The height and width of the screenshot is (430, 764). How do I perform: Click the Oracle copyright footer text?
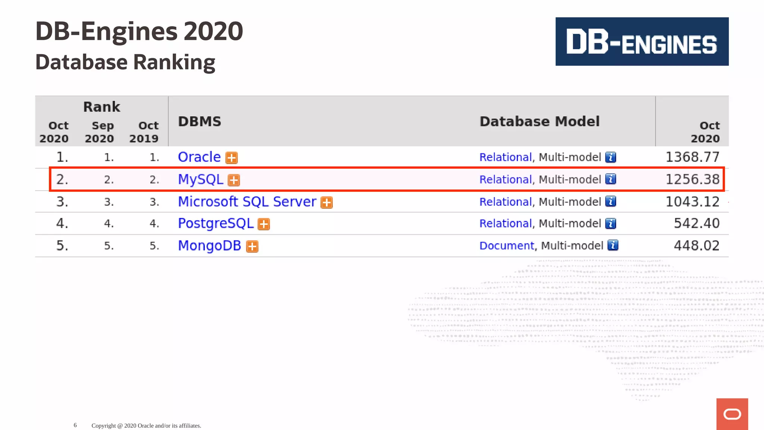tap(146, 426)
